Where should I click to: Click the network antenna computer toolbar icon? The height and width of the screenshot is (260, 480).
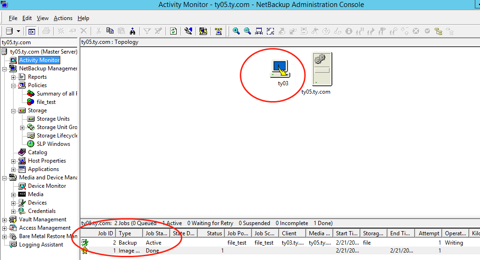[218, 31]
